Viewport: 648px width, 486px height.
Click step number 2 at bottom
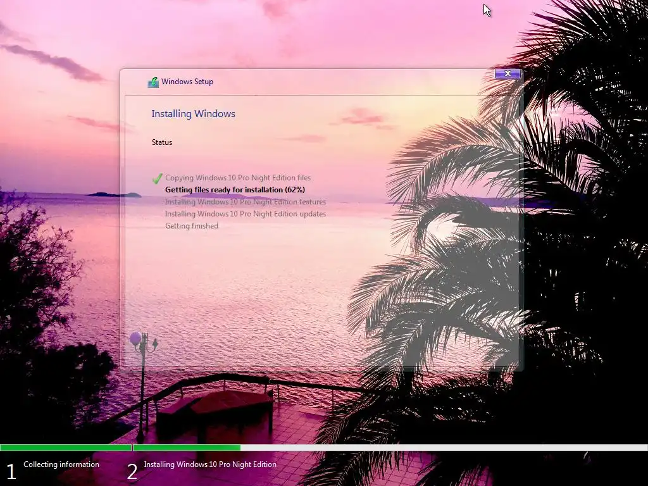[x=132, y=471]
